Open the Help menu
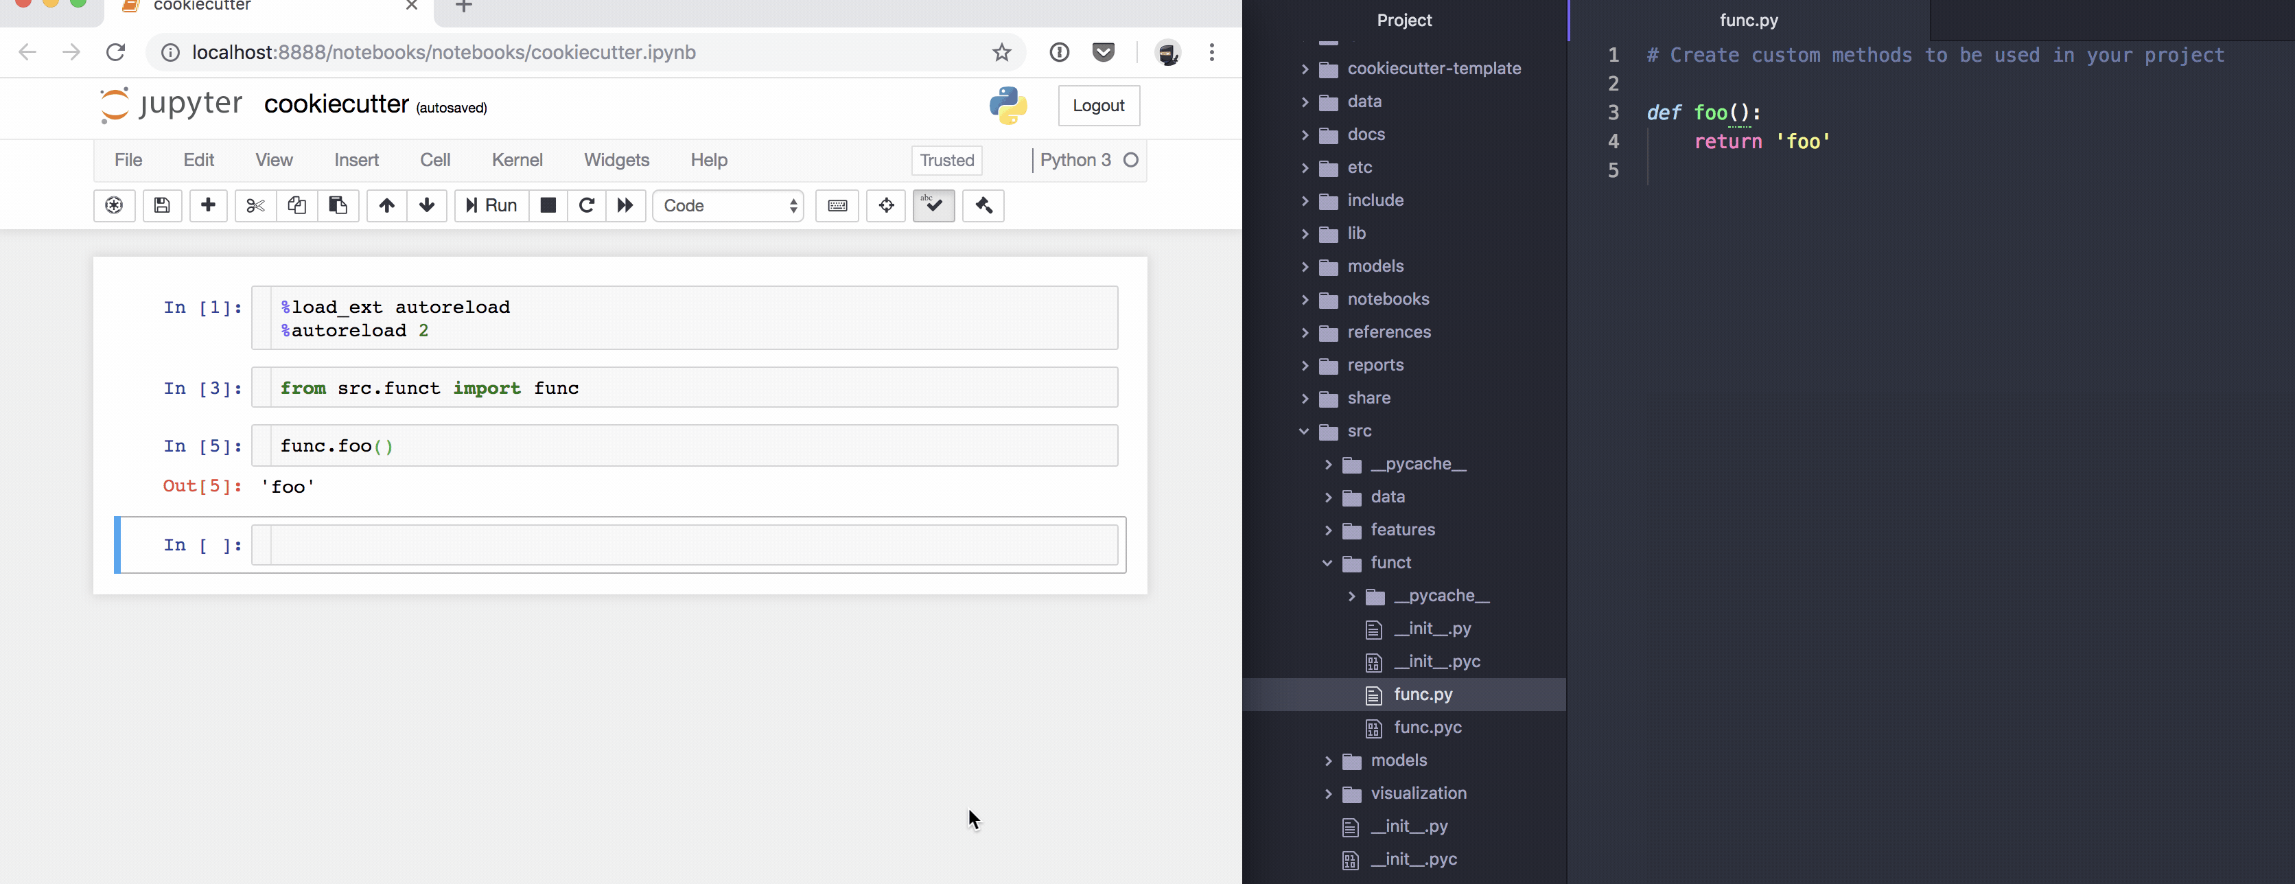2295x884 pixels. [709, 161]
